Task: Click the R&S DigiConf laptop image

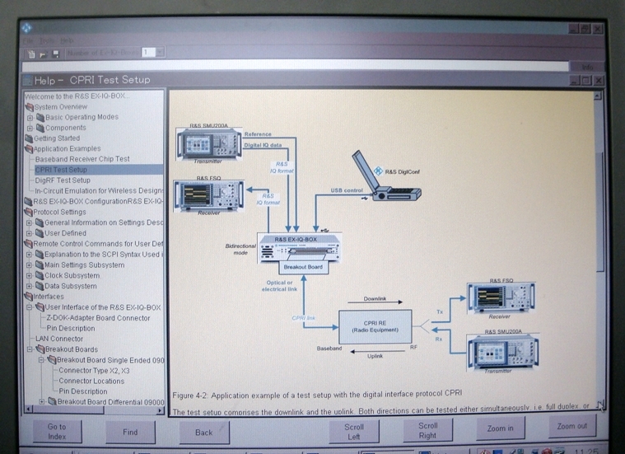Action: tap(385, 176)
